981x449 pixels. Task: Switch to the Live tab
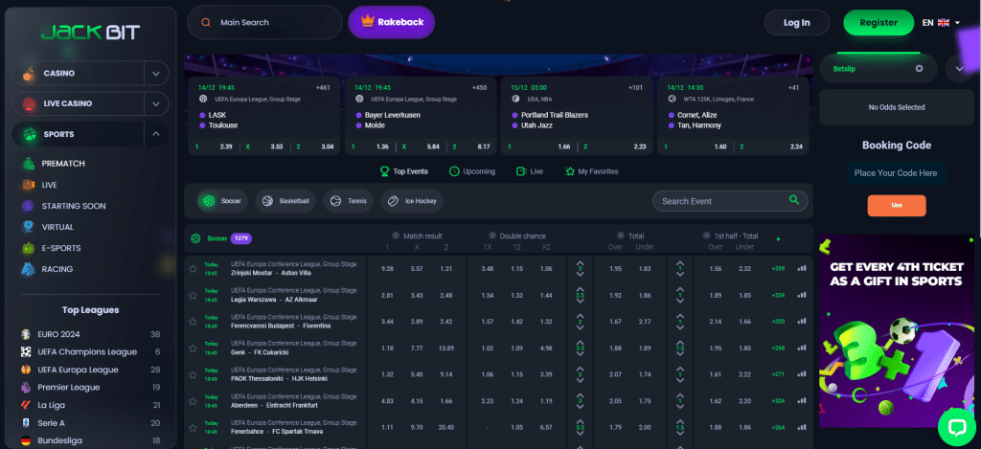point(530,171)
